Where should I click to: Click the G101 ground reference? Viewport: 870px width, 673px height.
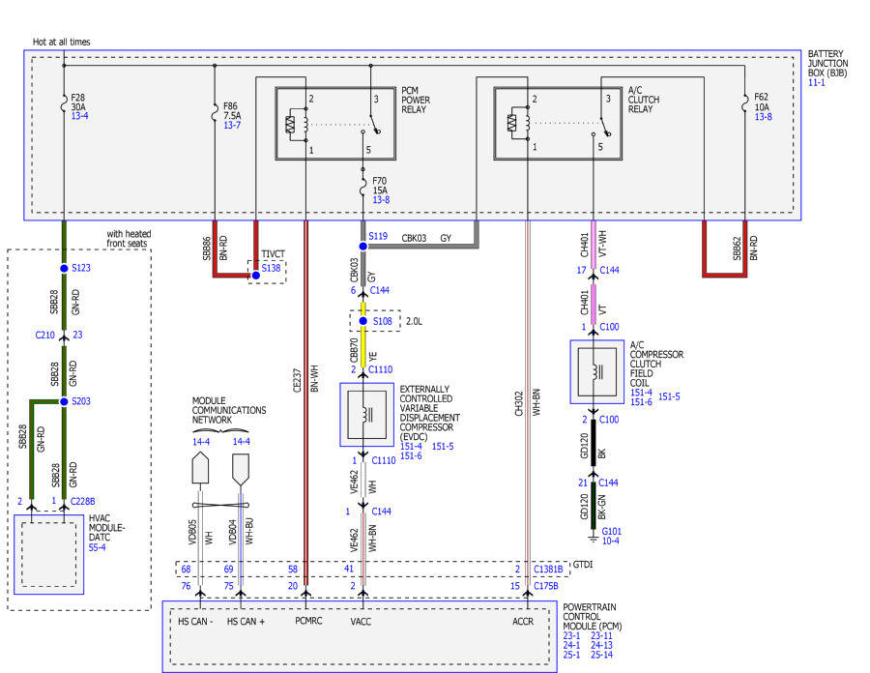point(612,531)
